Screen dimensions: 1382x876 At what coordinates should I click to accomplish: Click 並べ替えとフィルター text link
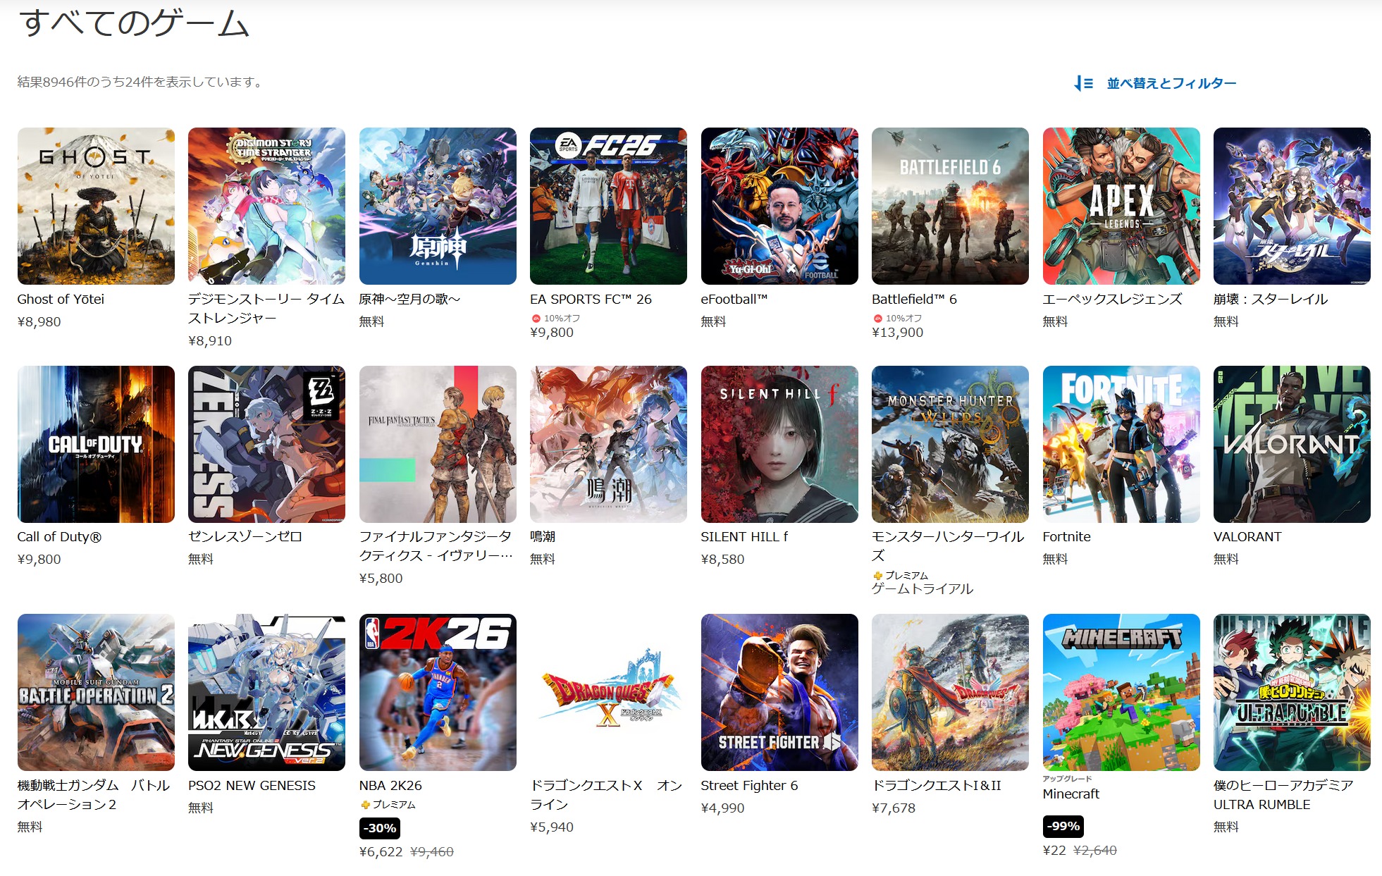pos(1171,83)
